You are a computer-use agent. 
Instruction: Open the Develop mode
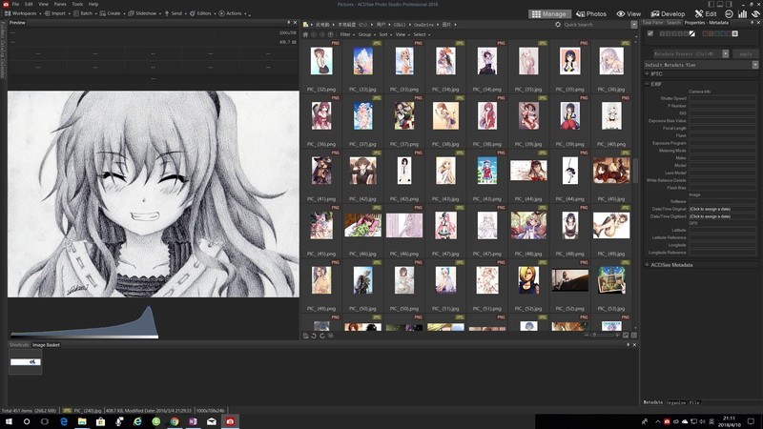point(668,13)
